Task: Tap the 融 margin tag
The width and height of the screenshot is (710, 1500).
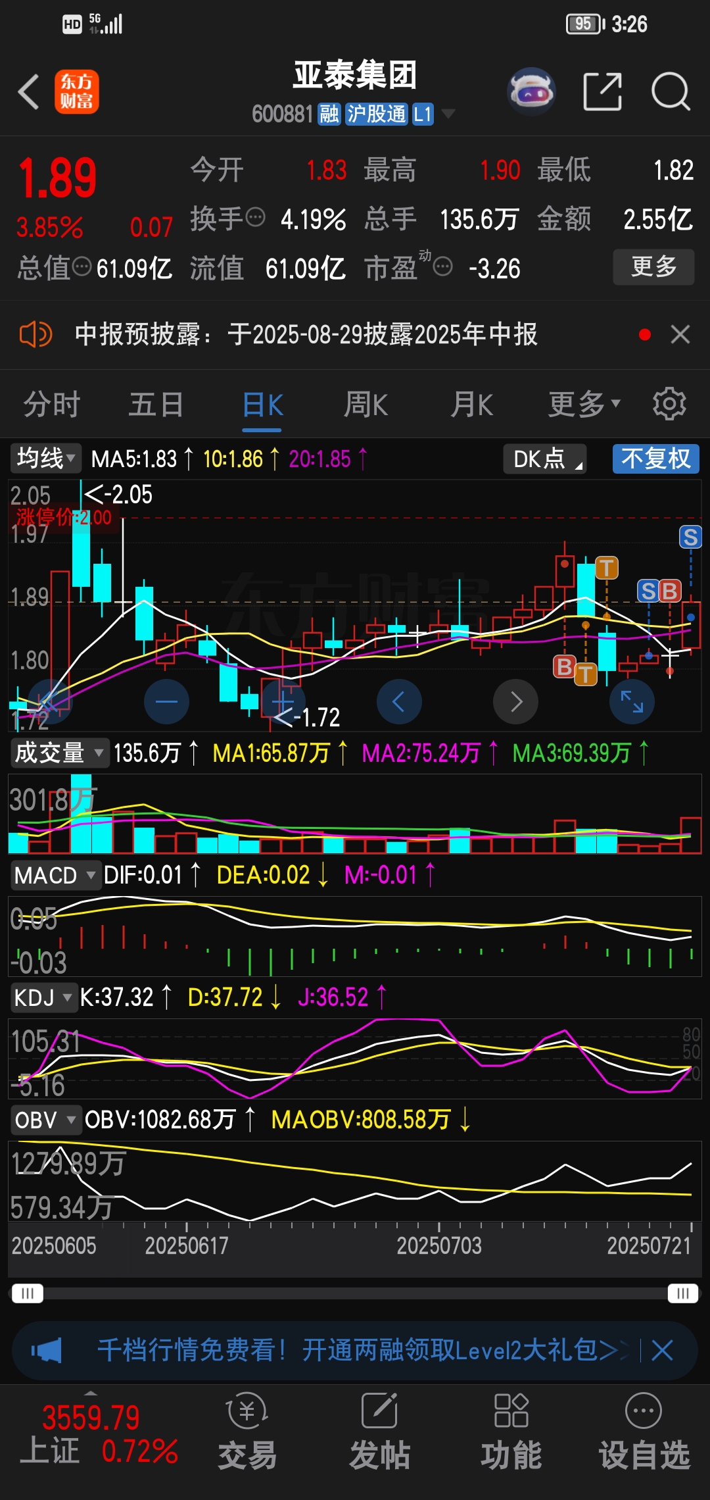Action: tap(329, 114)
